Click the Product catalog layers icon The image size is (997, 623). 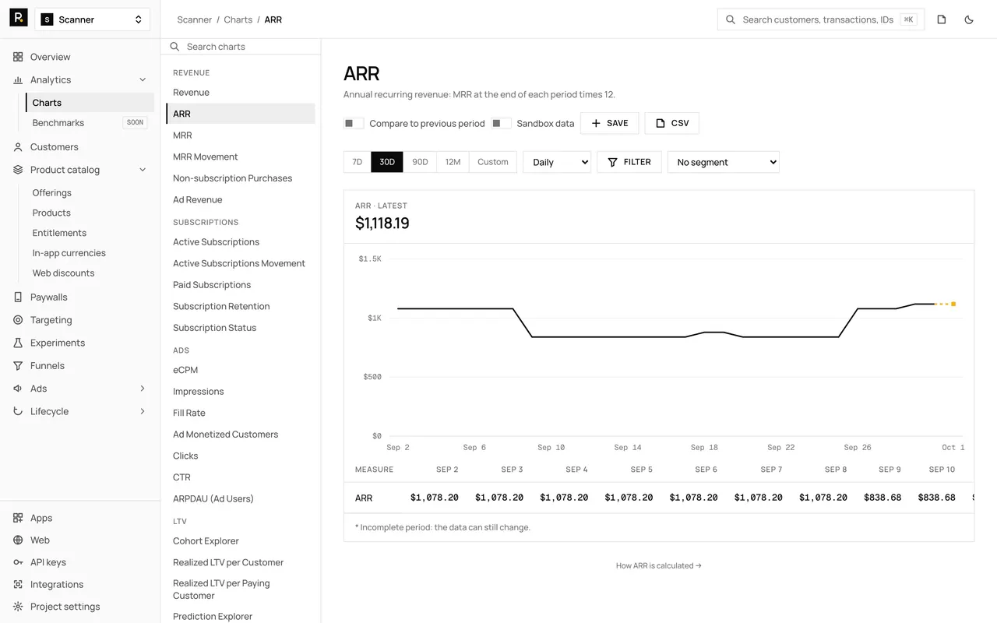(x=18, y=170)
